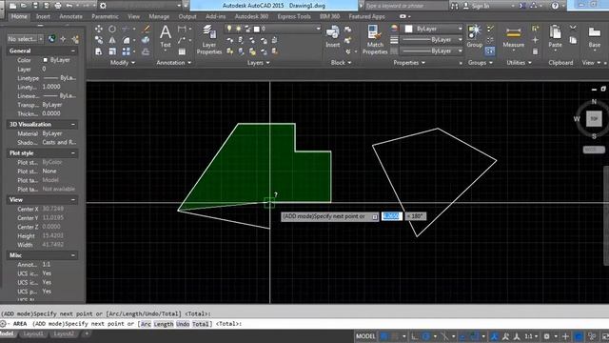
Task: Select the Scale tool in Modify panel
Action: [112, 51]
